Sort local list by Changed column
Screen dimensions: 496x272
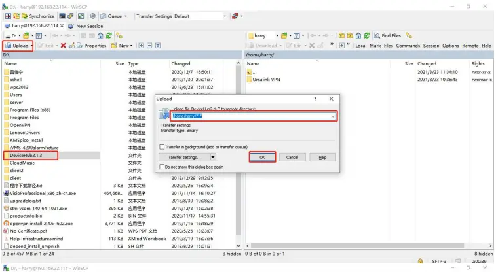coord(181,63)
